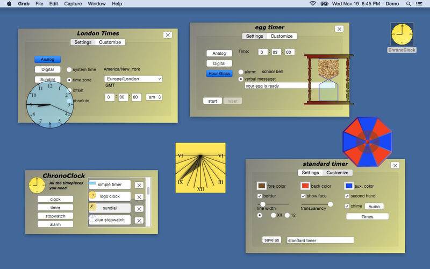Image resolution: width=430 pixels, height=269 pixels.
Task: Open Spotlight search magnifier icon
Action: tap(408, 4)
